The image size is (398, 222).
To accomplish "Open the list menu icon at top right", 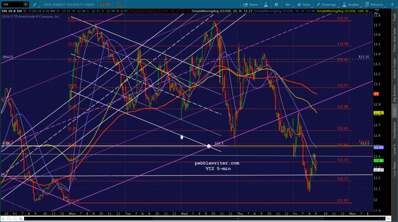I will tap(392, 5).
